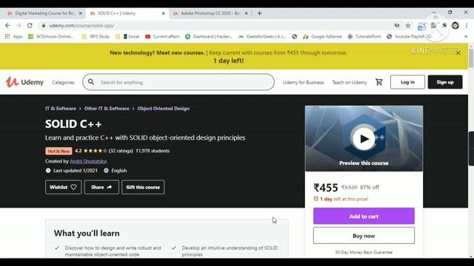Open Teach on Udemy
Image resolution: width=474 pixels, height=266 pixels.
349,82
